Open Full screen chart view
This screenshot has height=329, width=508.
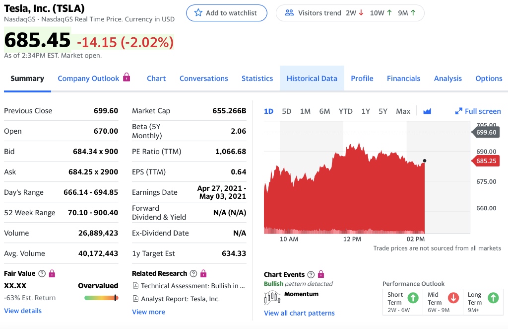click(478, 111)
